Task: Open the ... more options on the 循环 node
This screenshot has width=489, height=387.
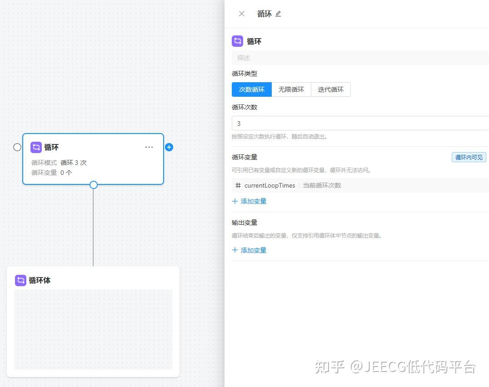Action: coord(149,147)
